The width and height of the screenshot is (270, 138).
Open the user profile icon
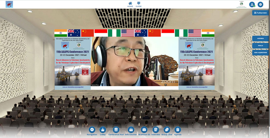click(252, 4)
